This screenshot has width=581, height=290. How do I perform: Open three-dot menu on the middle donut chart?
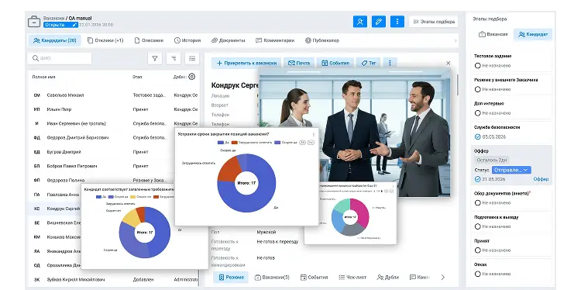(314, 134)
